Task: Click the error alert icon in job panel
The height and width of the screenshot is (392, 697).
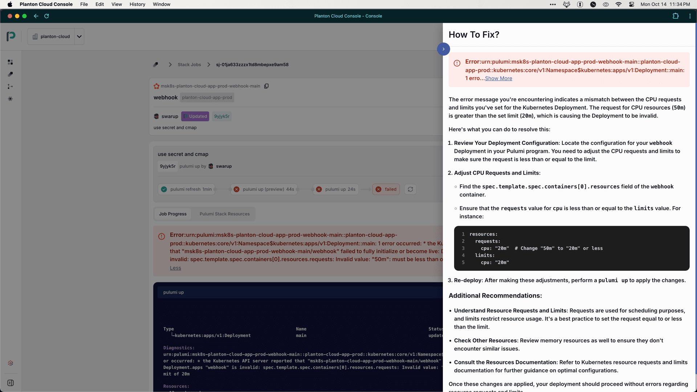Action: point(162,237)
